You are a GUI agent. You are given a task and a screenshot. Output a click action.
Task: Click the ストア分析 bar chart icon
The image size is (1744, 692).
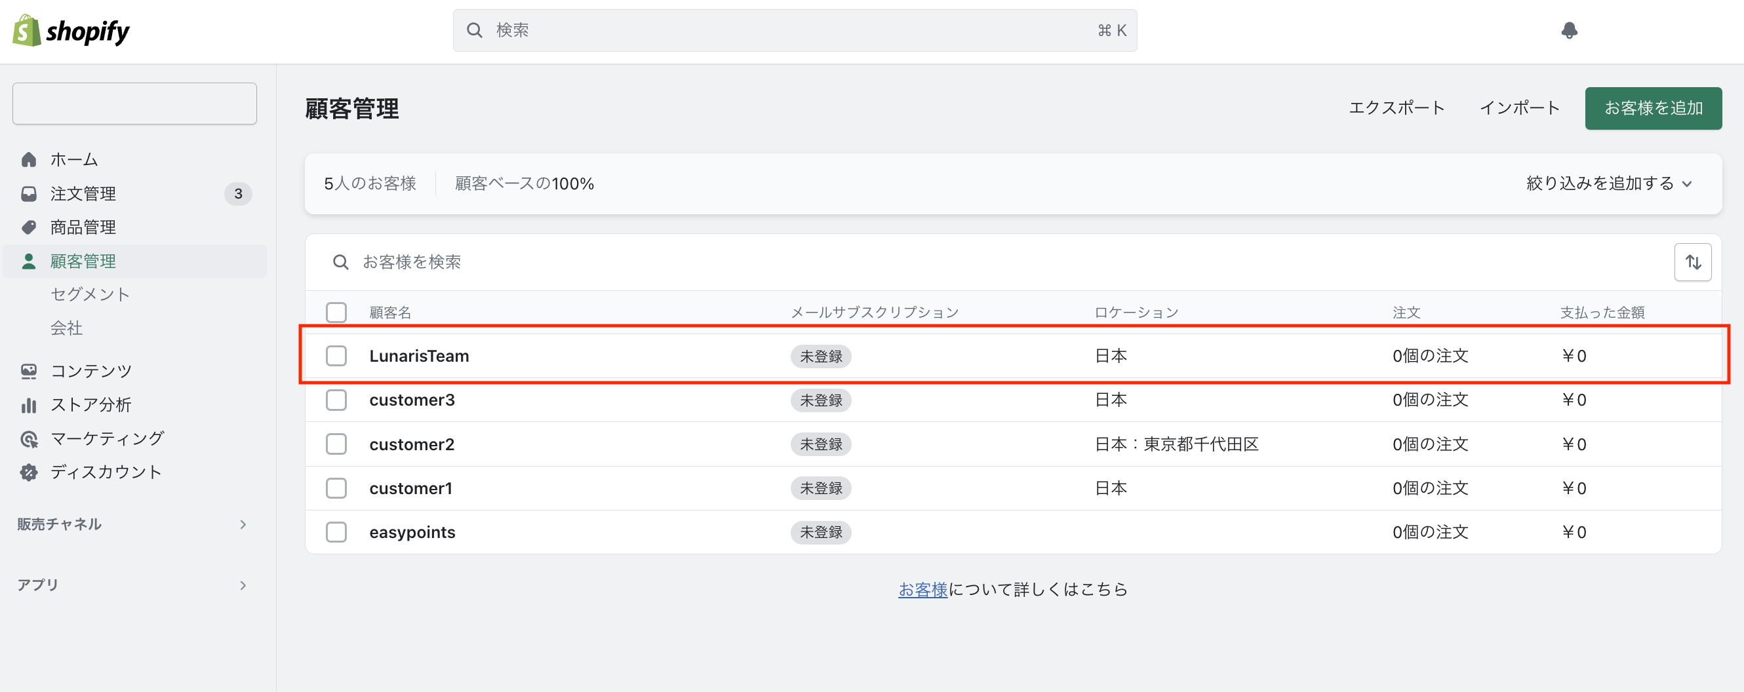(x=28, y=404)
